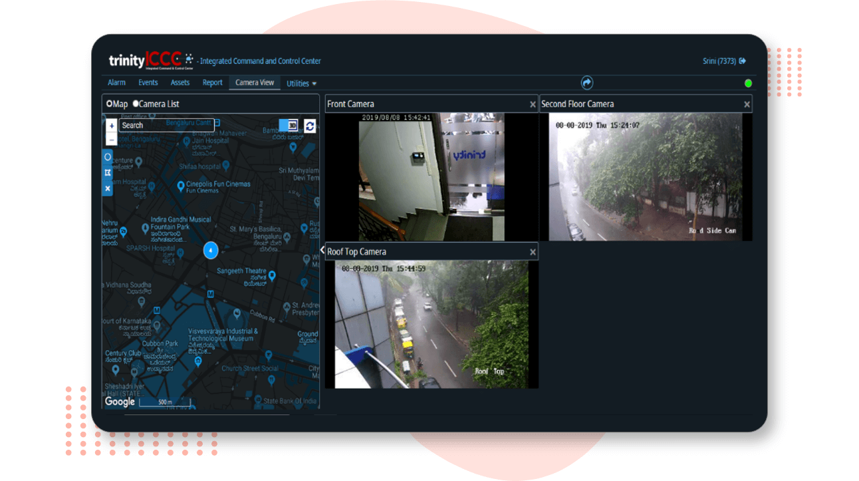Click the Shifaa hospital map pin

226,165
